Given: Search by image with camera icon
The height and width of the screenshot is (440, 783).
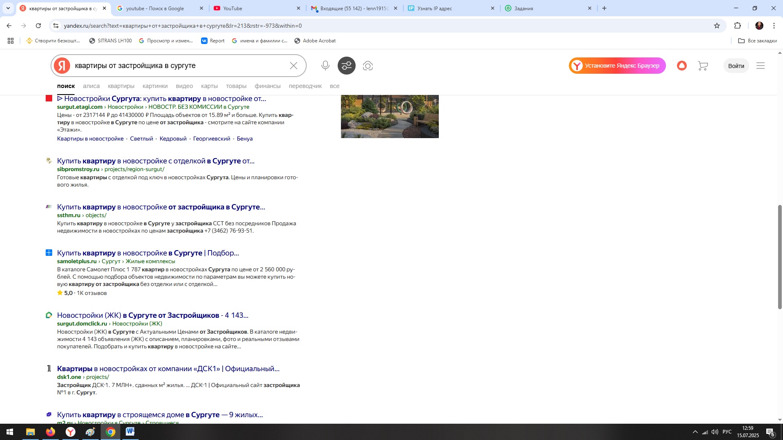Looking at the screenshot, I should (x=368, y=66).
